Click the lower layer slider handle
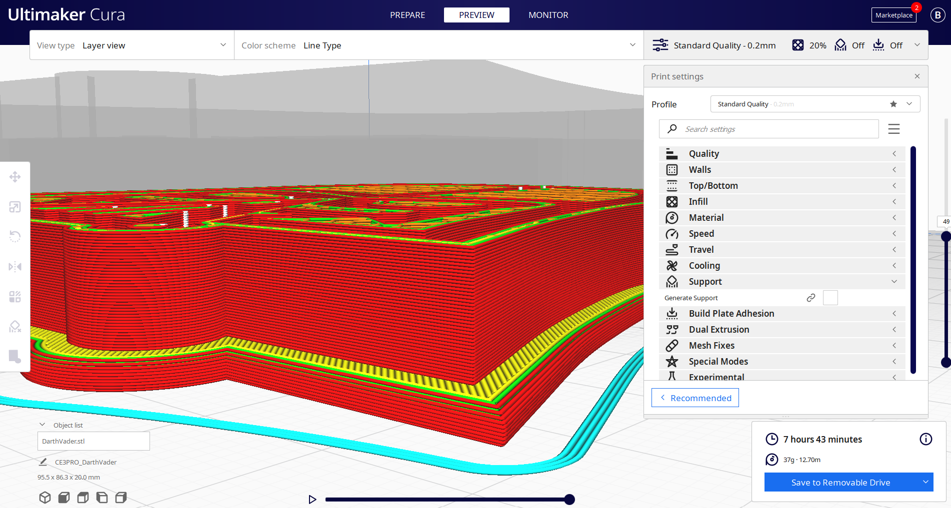 pyautogui.click(x=945, y=363)
